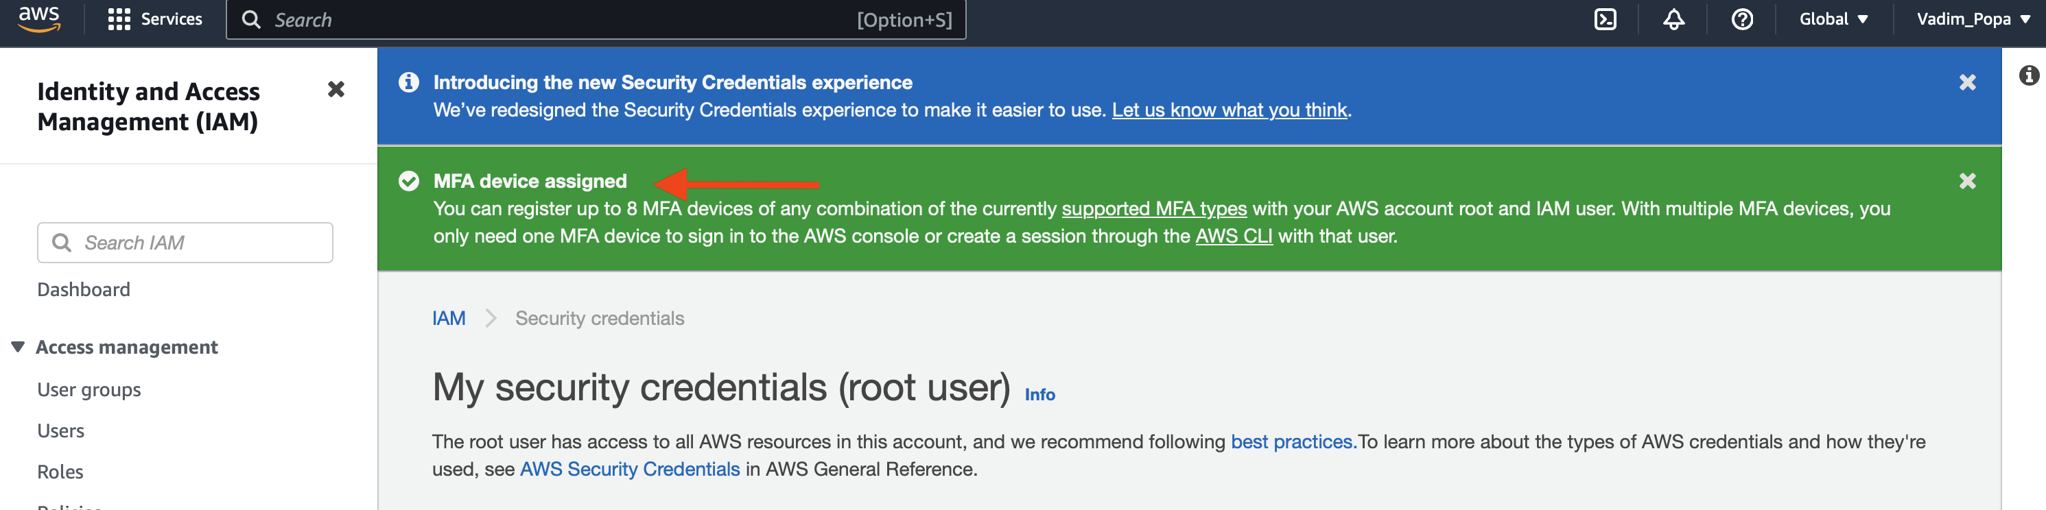Open the AWS Security Credentials link
The height and width of the screenshot is (510, 2046).
pyautogui.click(x=630, y=469)
